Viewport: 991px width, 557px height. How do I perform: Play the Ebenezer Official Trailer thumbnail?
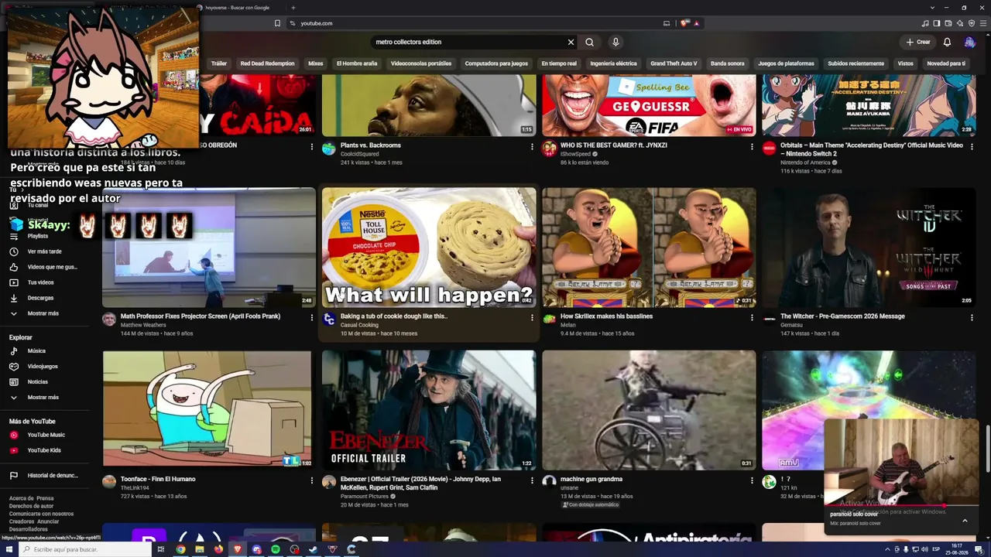[429, 409]
